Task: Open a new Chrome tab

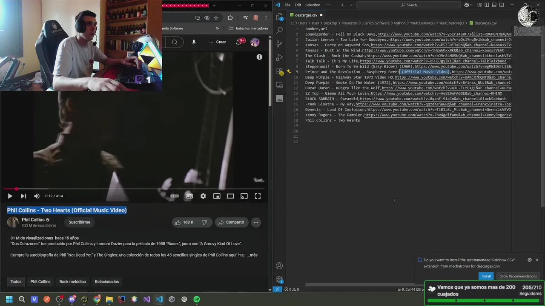Action: point(214,6)
